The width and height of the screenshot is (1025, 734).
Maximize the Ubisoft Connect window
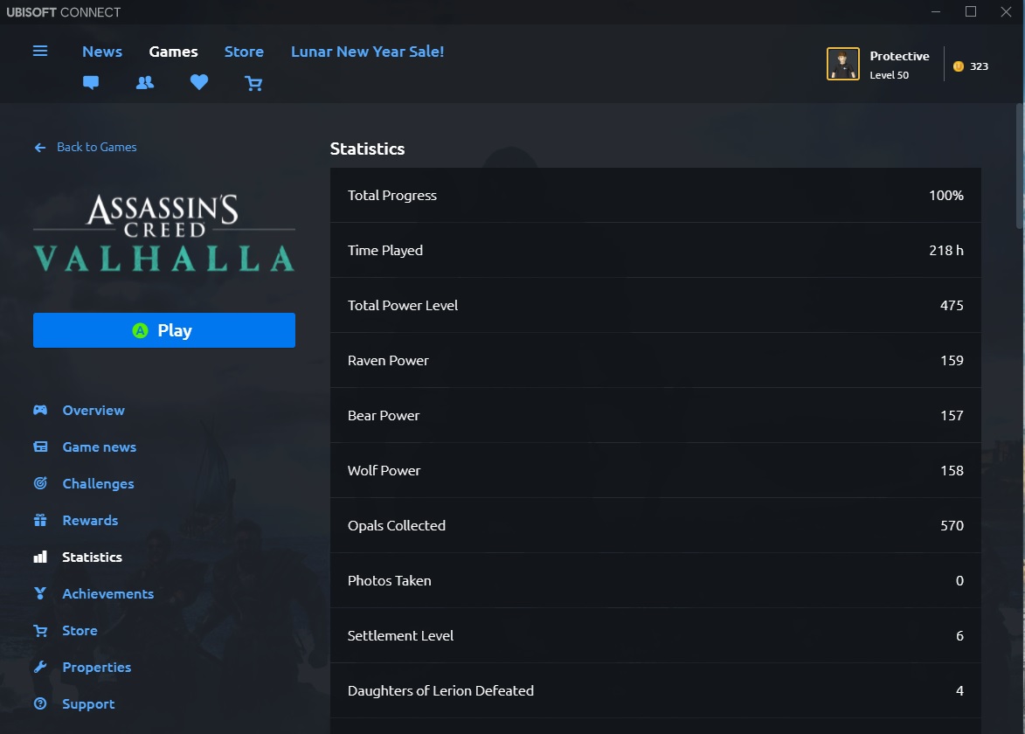tap(971, 11)
